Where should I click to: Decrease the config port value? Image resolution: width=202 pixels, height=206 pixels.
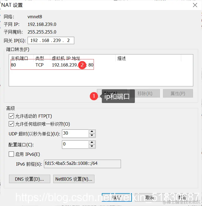pyautogui.click(x=92, y=146)
